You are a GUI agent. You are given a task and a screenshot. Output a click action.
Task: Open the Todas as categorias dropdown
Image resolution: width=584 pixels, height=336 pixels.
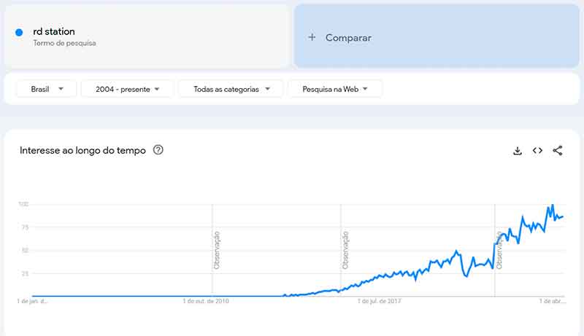pos(231,89)
